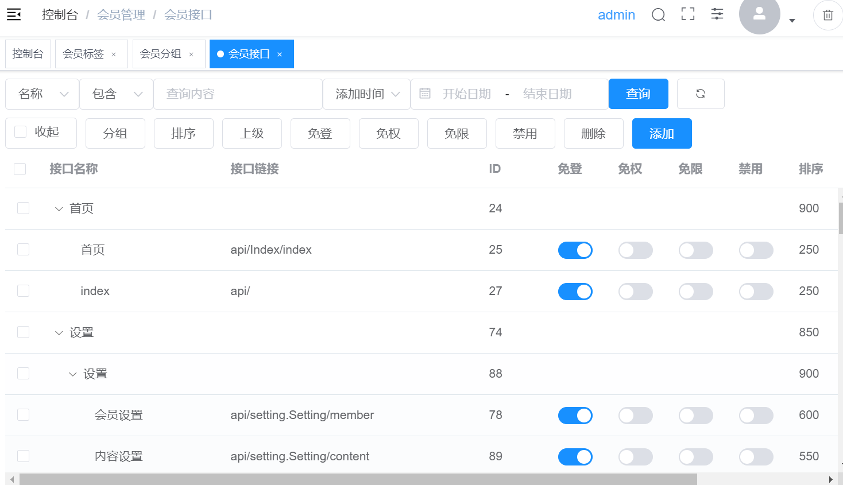The width and height of the screenshot is (843, 485).
Task: Turn off 免登 for index api/
Action: pyautogui.click(x=575, y=292)
